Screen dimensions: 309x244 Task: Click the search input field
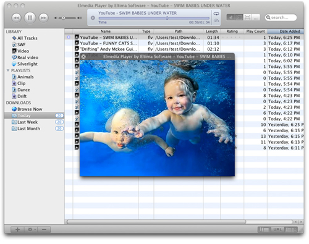pos(281,17)
